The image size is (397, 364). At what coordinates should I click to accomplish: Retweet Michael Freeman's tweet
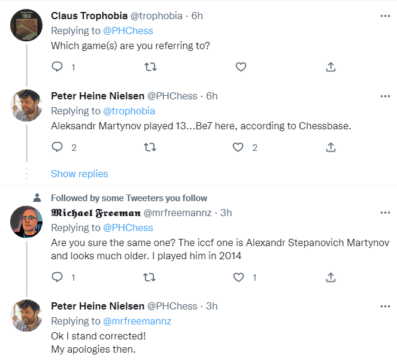click(151, 277)
